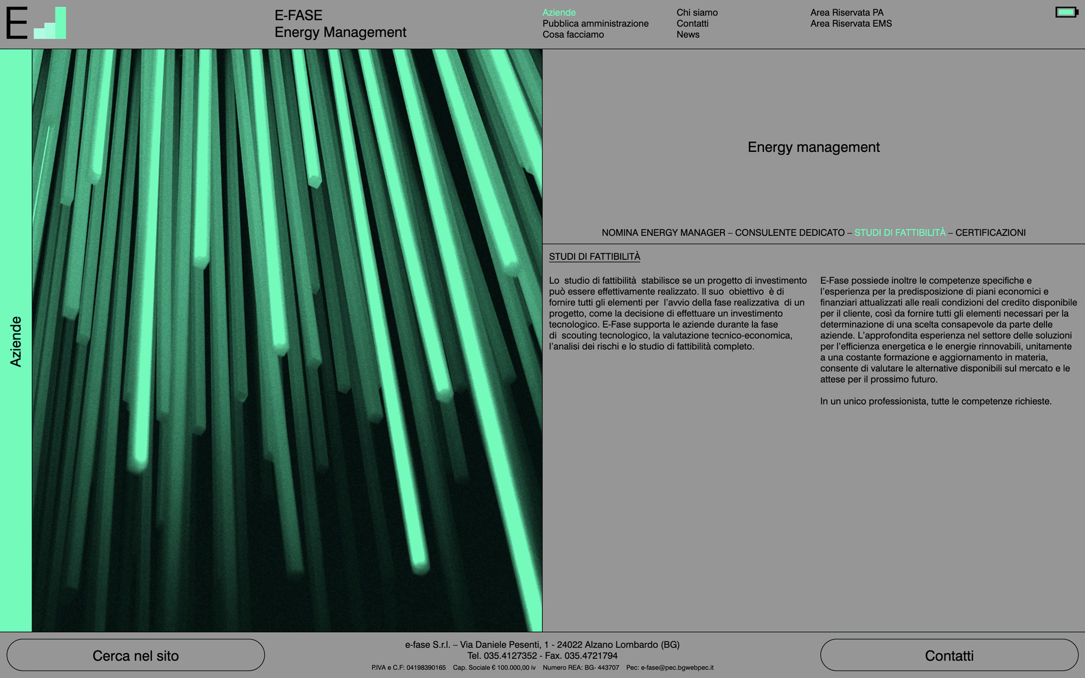Switch to the Consulente Dedicato tab

point(789,233)
